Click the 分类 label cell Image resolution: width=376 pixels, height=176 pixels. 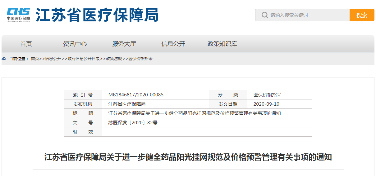[228, 95]
